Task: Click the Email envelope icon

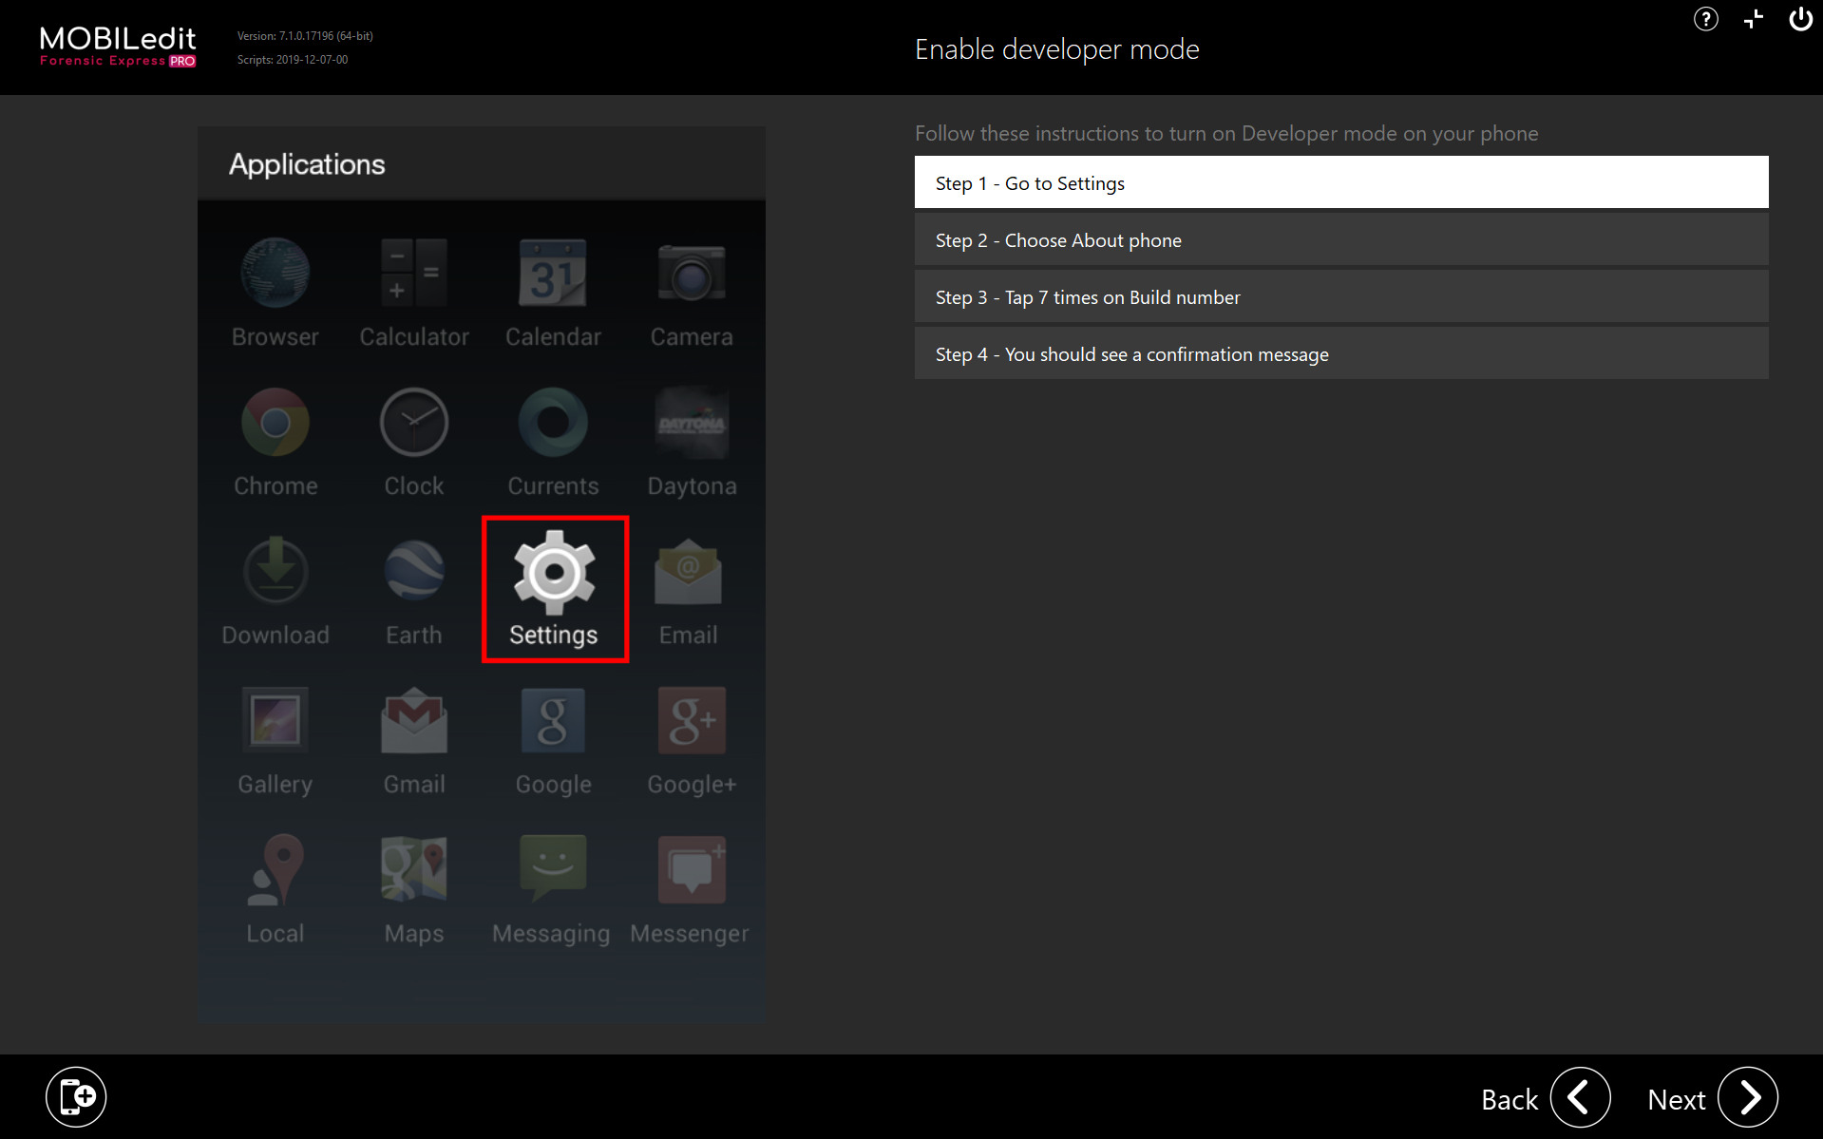Action: coord(689,571)
